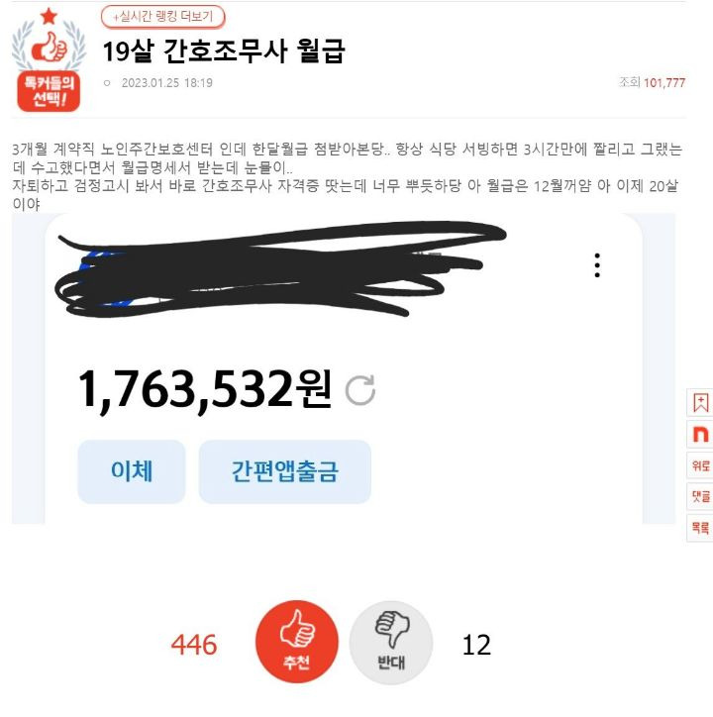Click the 12 opposition count
Screen dimensions: 713x717
point(476,645)
